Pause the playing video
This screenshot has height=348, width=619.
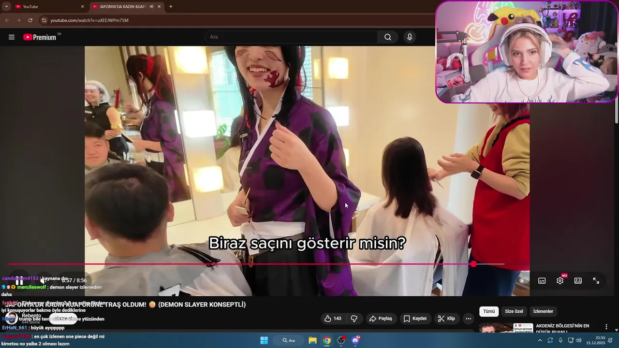point(19,280)
